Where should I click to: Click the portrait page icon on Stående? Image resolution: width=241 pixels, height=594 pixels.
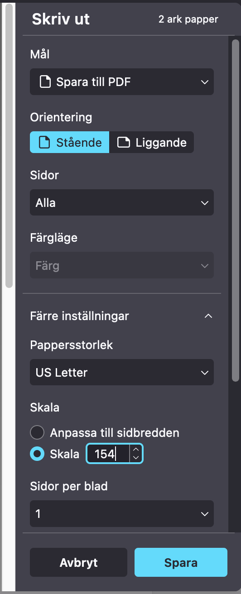(44, 143)
